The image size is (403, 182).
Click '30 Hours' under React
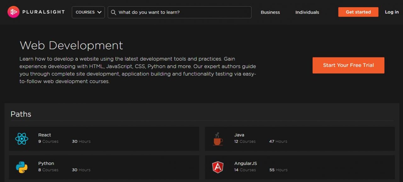tap(81, 141)
